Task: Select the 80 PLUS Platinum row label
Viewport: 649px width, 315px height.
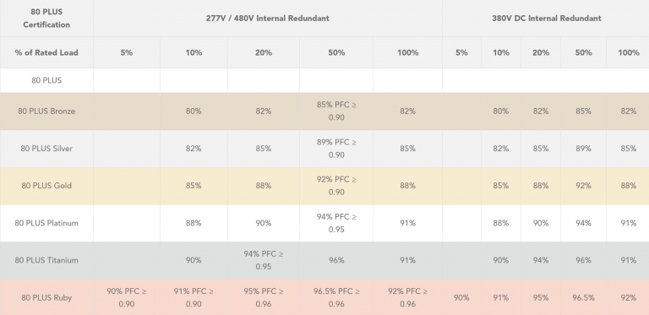Action: [x=46, y=223]
